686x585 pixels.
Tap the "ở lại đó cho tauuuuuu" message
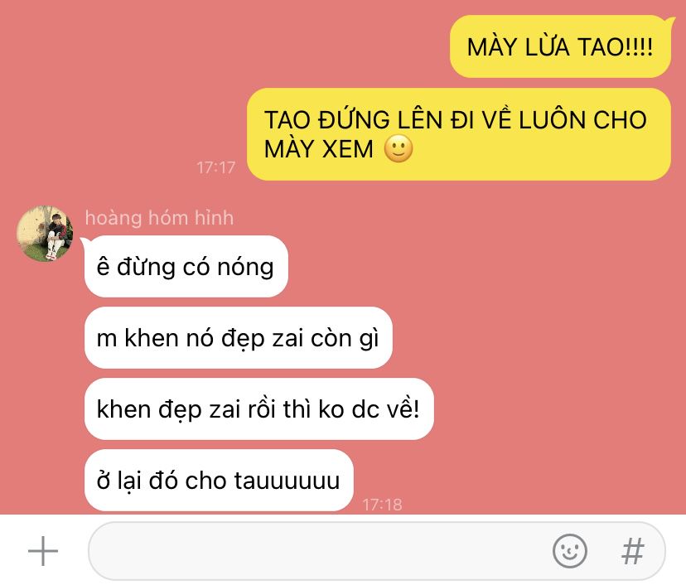coord(219,481)
